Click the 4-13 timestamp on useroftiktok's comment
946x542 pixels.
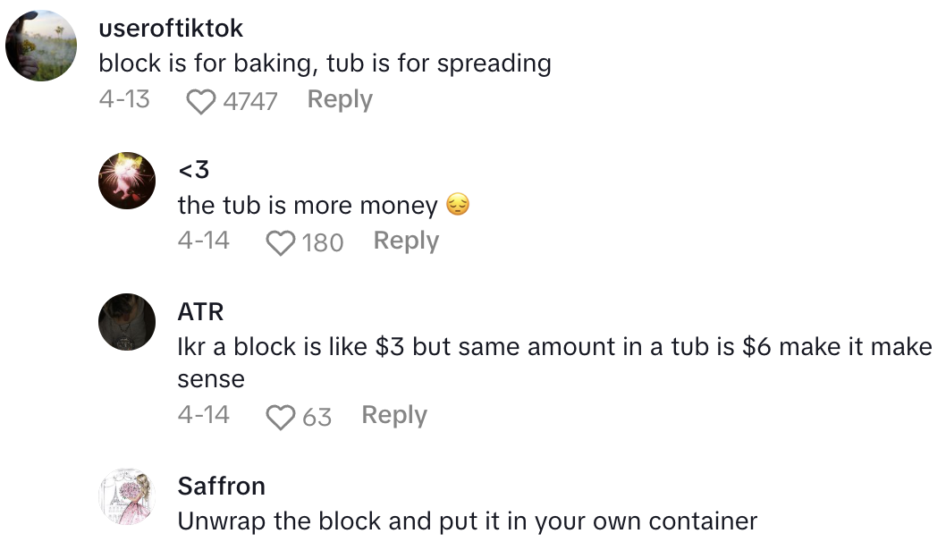(124, 99)
